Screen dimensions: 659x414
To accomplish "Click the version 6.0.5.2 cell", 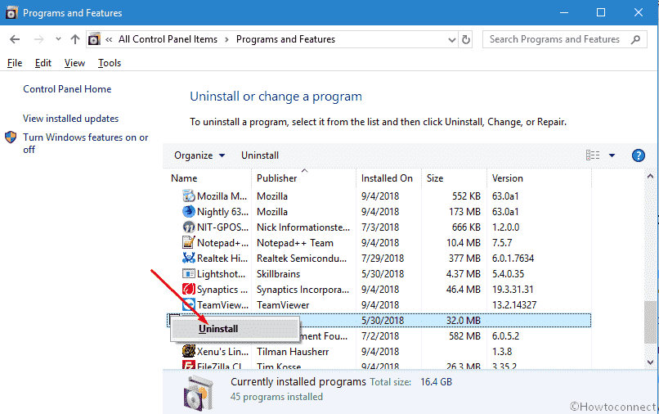I will pyautogui.click(x=505, y=336).
